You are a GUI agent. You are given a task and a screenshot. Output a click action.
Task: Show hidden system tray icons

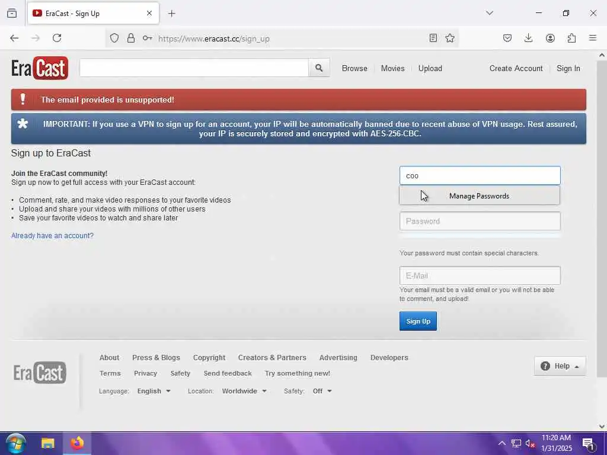[501, 443]
